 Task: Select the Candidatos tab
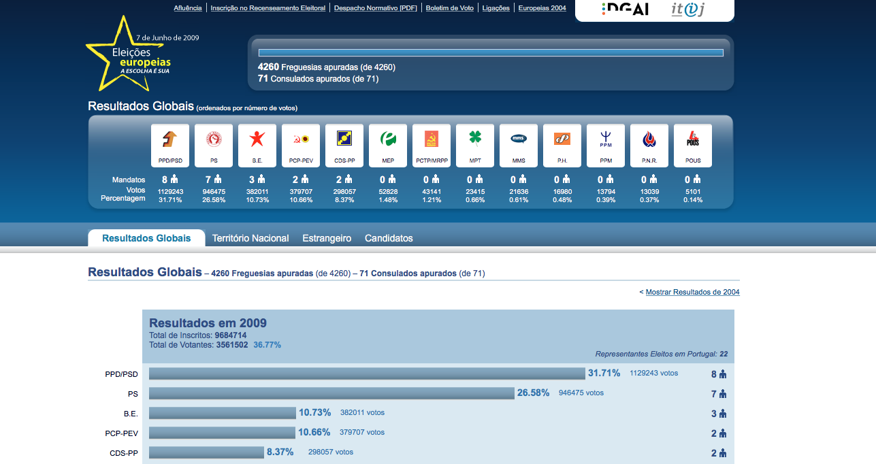pyautogui.click(x=389, y=238)
